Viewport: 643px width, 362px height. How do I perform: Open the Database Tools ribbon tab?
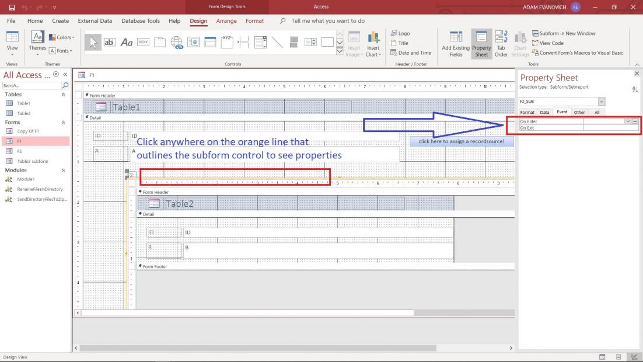(141, 21)
